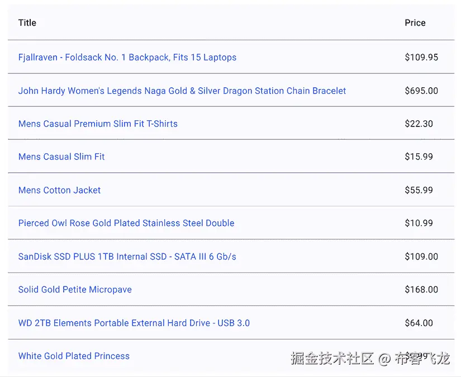This screenshot has width=461, height=377.
Task: Select the $15.99 price cell
Action: pyautogui.click(x=419, y=157)
